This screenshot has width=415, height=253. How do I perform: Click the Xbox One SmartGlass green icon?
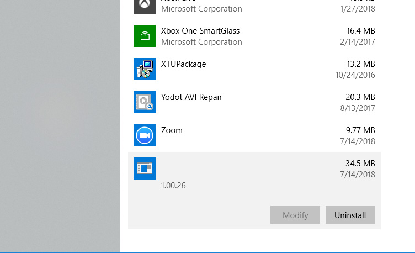click(x=145, y=36)
